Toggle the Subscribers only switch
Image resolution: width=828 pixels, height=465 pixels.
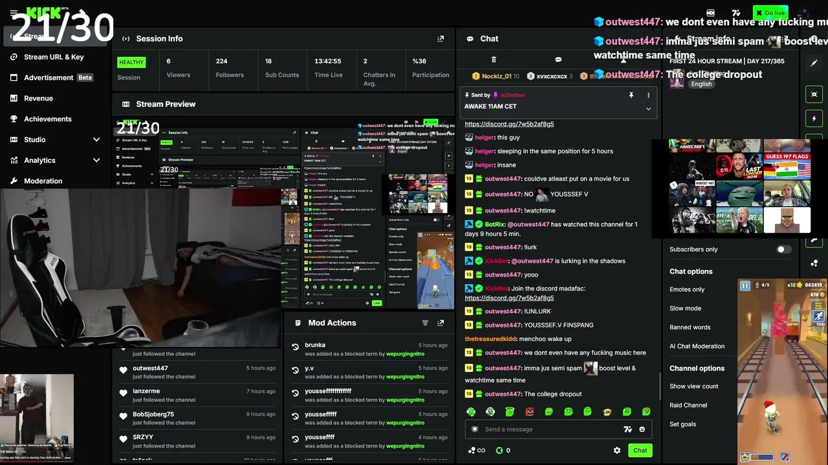click(783, 249)
